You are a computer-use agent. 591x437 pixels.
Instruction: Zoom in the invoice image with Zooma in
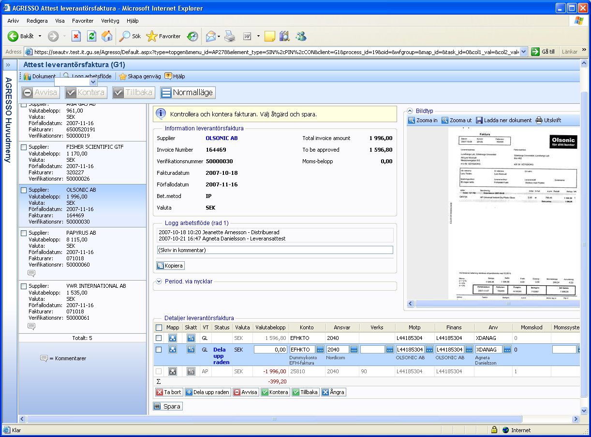(423, 120)
